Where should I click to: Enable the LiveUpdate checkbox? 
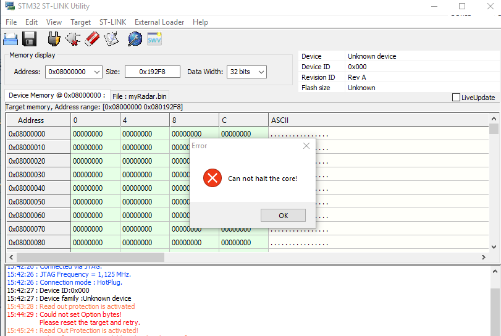point(457,97)
